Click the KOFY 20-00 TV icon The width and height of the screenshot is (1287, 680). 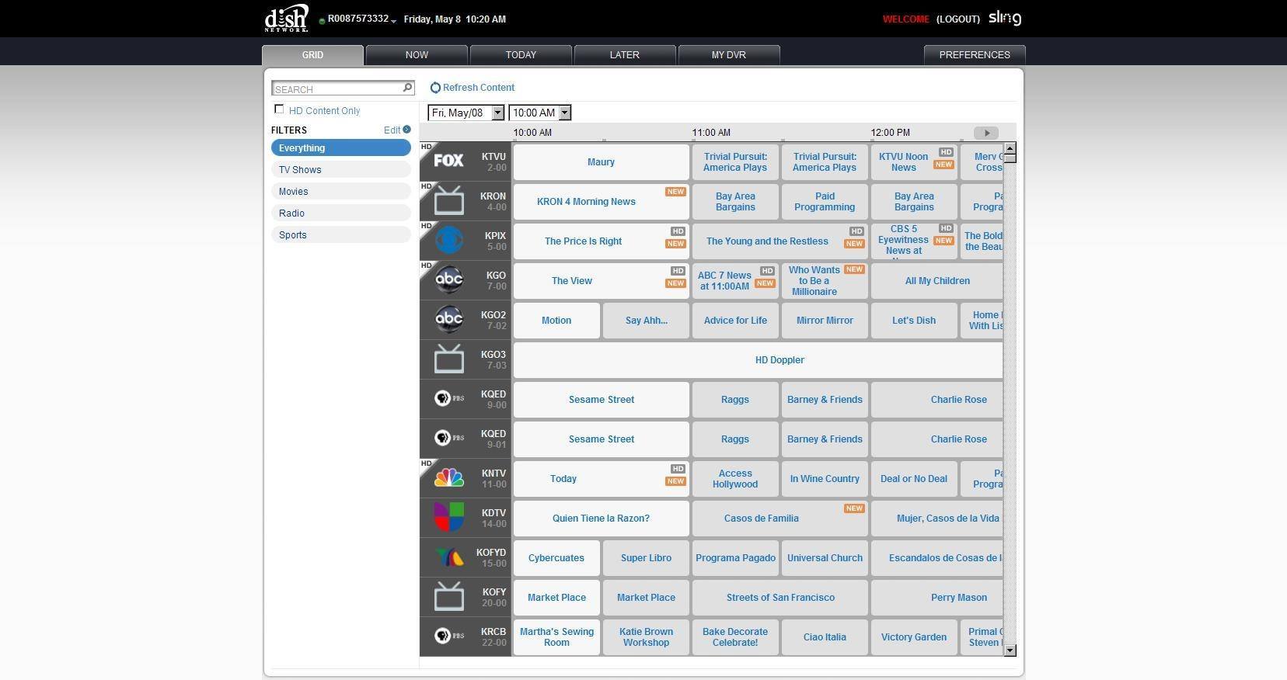click(448, 596)
